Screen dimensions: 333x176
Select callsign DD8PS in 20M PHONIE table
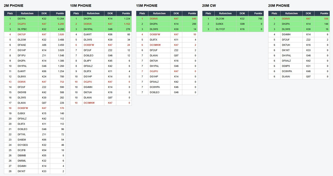(286, 66)
